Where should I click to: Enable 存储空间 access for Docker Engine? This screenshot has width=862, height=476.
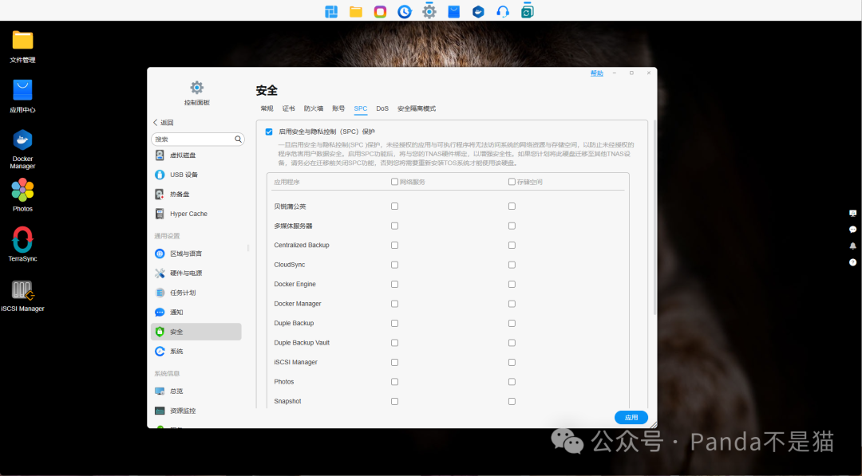[512, 284]
